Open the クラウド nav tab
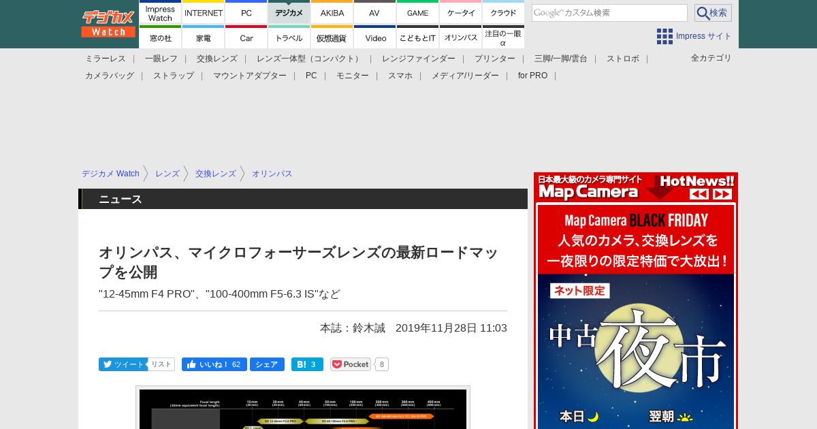This screenshot has width=817, height=429. click(x=503, y=13)
